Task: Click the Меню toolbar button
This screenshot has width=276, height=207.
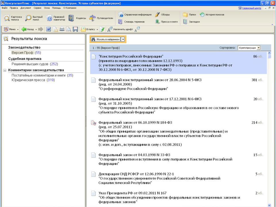Action: 10,29
